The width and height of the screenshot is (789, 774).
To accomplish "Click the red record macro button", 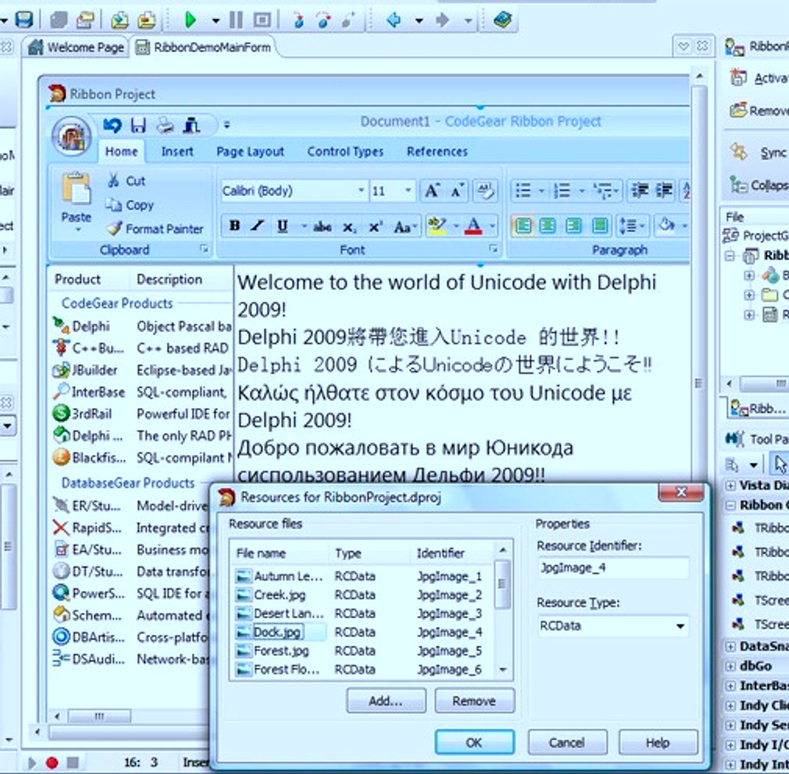I will [52, 763].
